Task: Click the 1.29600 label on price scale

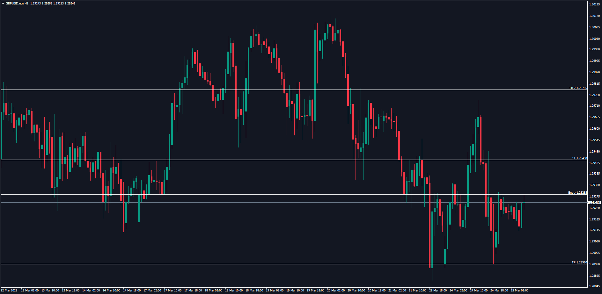Action: coord(594,129)
